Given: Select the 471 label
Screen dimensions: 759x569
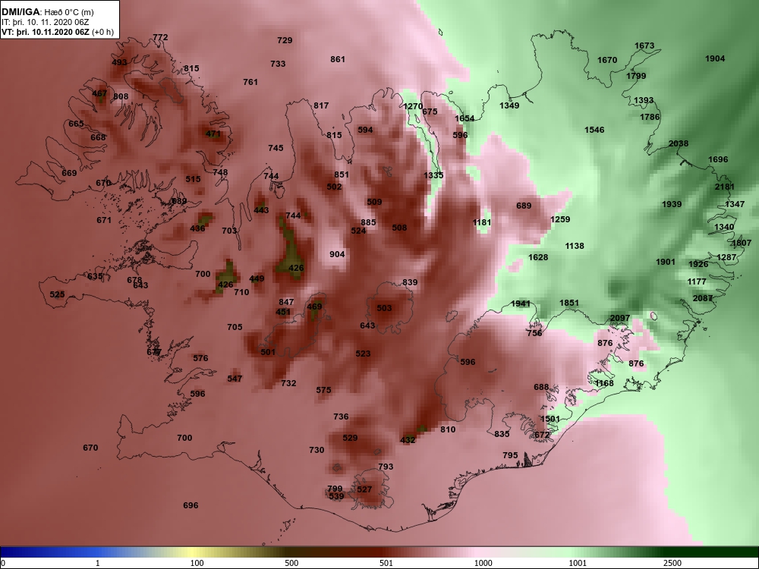Looking at the screenshot, I should 213,134.
